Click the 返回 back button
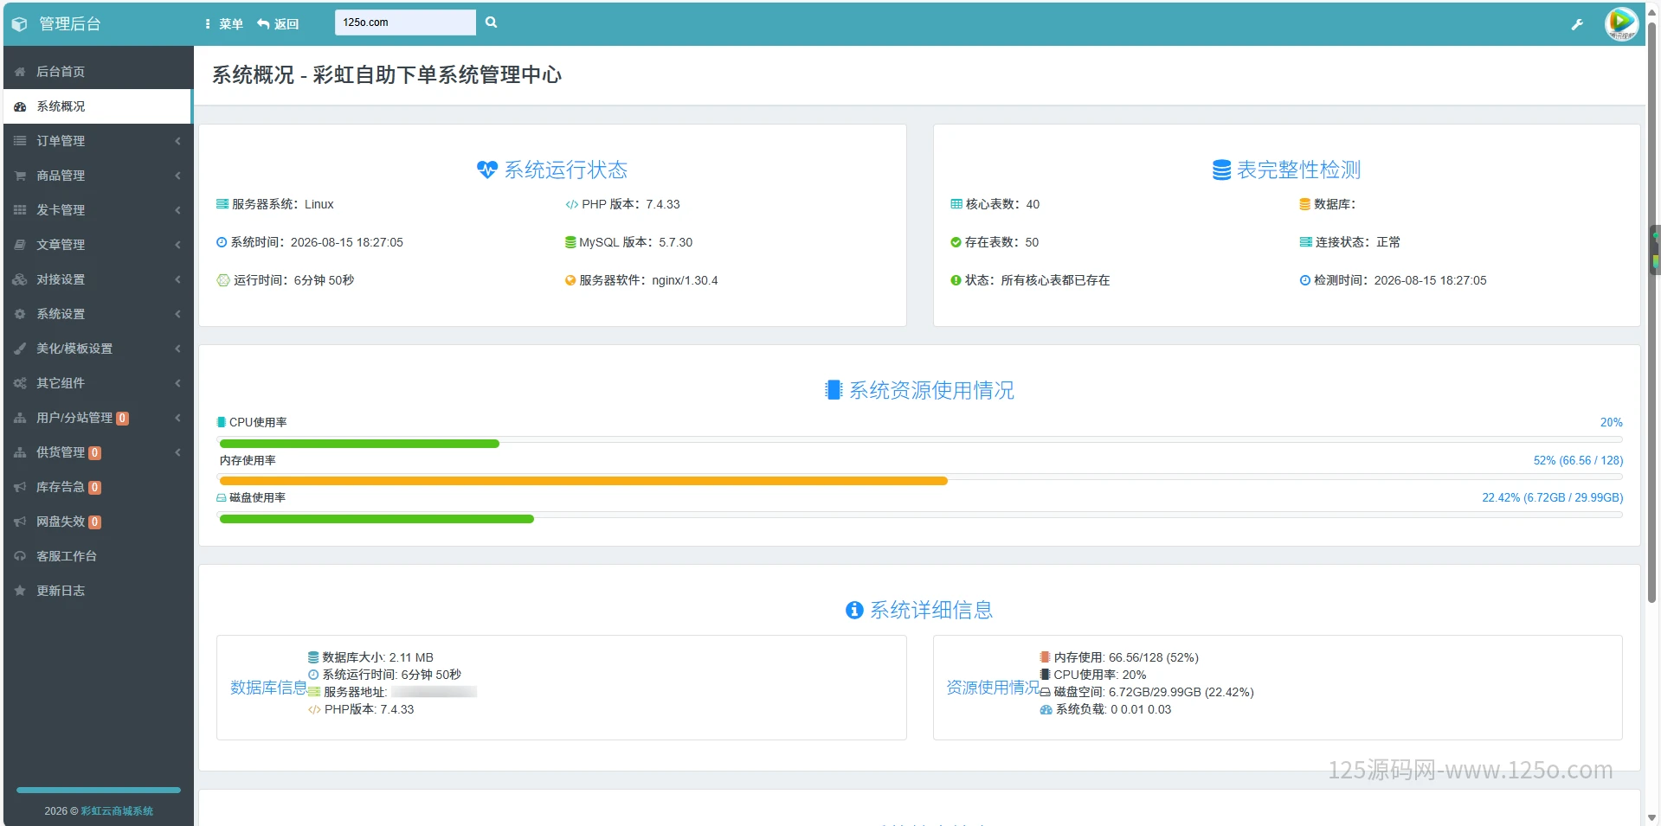1661x826 pixels. [x=278, y=24]
